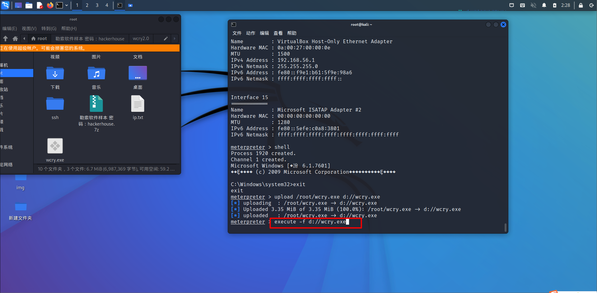Click the log out icon
Image resolution: width=597 pixels, height=293 pixels.
click(x=591, y=5)
